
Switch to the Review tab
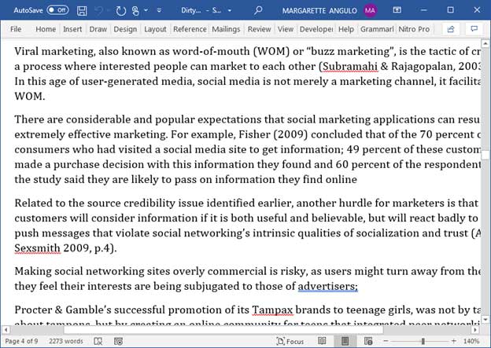pyautogui.click(x=260, y=29)
